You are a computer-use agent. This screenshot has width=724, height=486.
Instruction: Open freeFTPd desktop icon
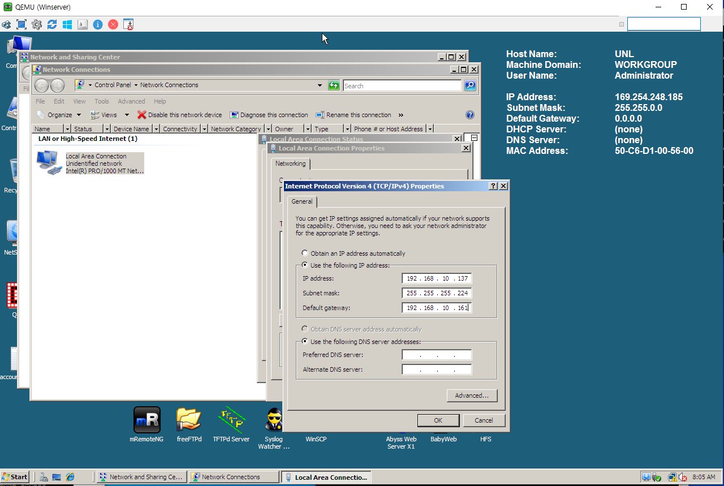[189, 420]
